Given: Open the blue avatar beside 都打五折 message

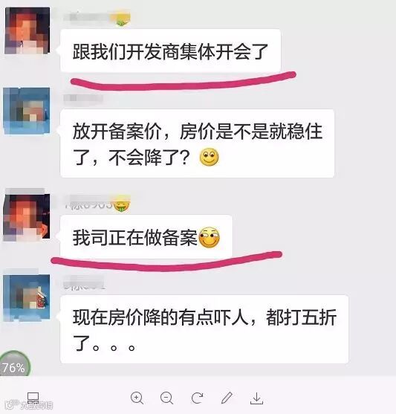Looking at the screenshot, I should tap(27, 298).
